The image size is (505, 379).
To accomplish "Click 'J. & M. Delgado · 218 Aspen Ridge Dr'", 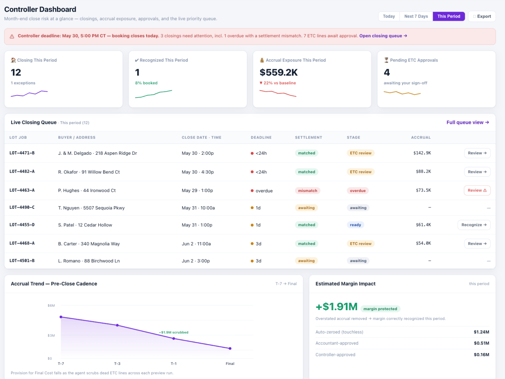I will tap(97, 153).
